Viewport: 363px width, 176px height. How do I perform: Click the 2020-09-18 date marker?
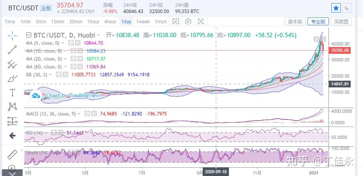[216, 172]
